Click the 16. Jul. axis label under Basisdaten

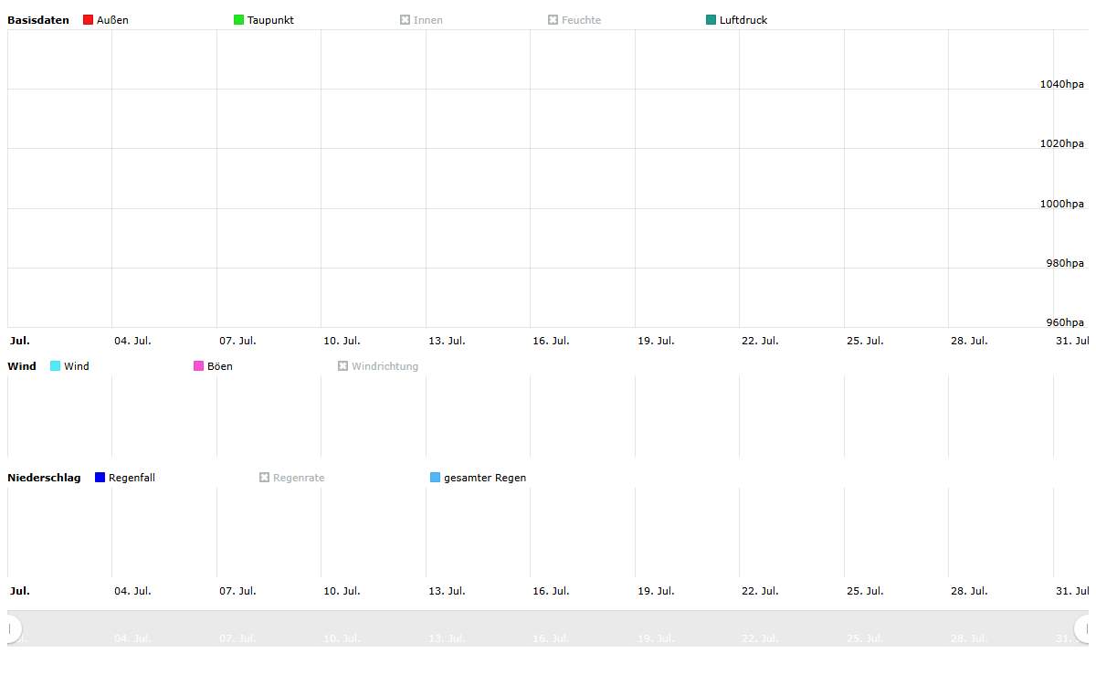tap(551, 341)
